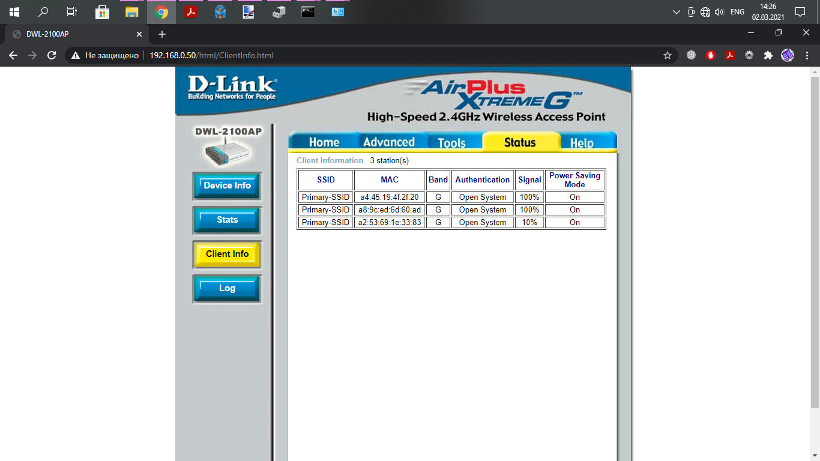Screen dimensions: 820x461
Task: Click the MAC column header
Action: (390, 179)
